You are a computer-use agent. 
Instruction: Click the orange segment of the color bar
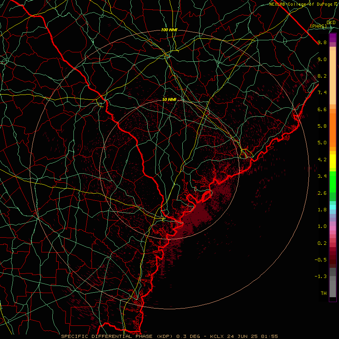pyautogui.click(x=333, y=130)
